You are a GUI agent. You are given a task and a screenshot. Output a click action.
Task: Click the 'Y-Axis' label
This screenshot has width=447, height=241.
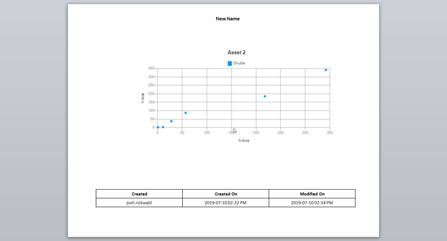pyautogui.click(x=143, y=98)
